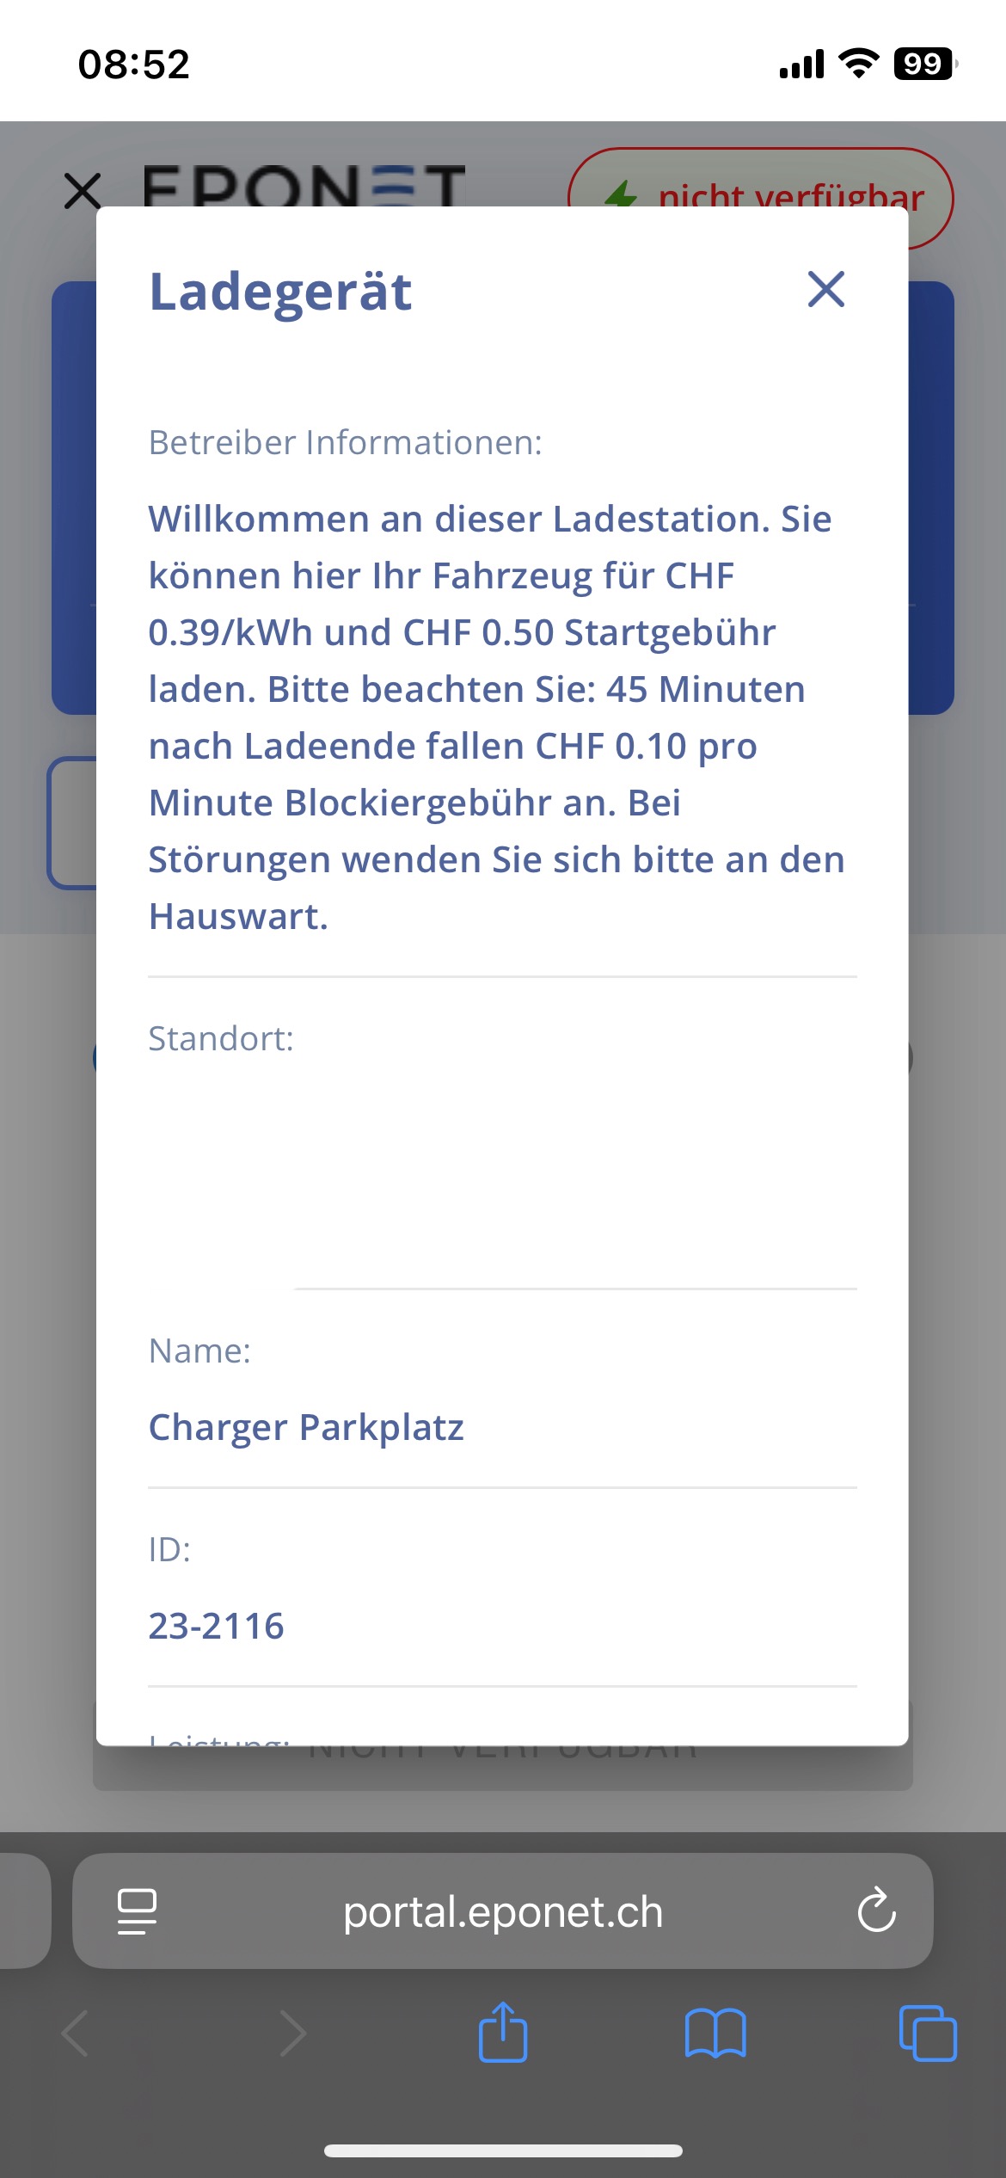Image resolution: width=1006 pixels, height=2178 pixels.
Task: Tap the portal.eponet.ch address field
Action: (x=503, y=1911)
